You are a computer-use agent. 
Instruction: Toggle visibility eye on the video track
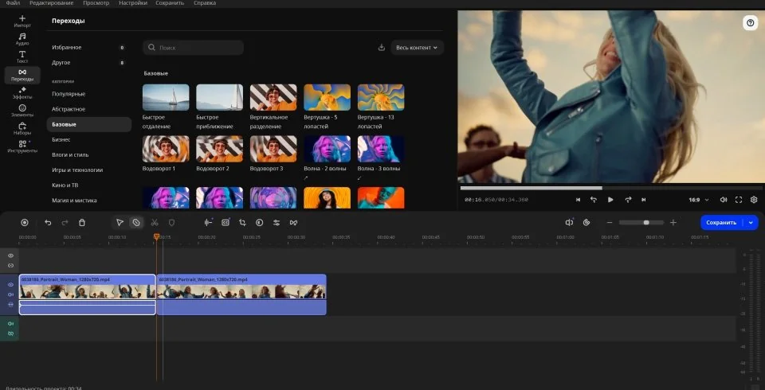(x=11, y=284)
